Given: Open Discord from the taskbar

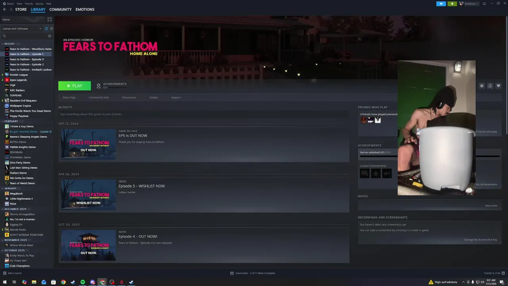Looking at the screenshot, I should (x=92, y=282).
